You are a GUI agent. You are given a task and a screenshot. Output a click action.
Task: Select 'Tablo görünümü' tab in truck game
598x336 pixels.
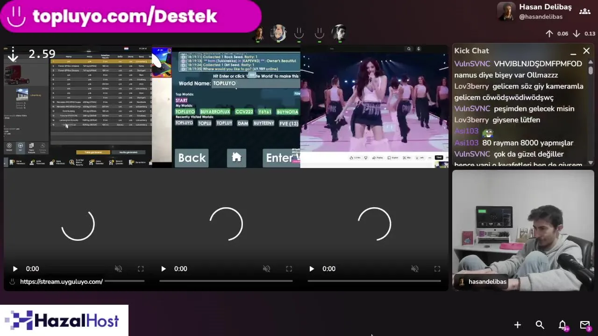93,152
